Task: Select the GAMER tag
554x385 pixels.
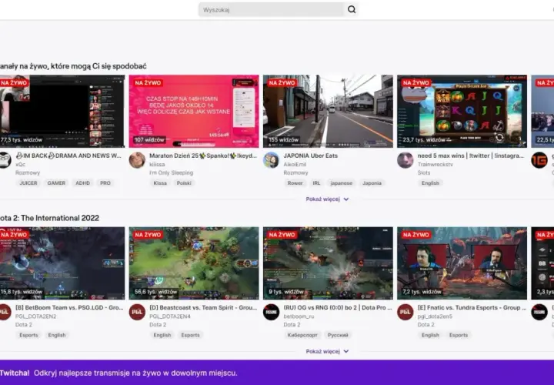Action: click(56, 183)
